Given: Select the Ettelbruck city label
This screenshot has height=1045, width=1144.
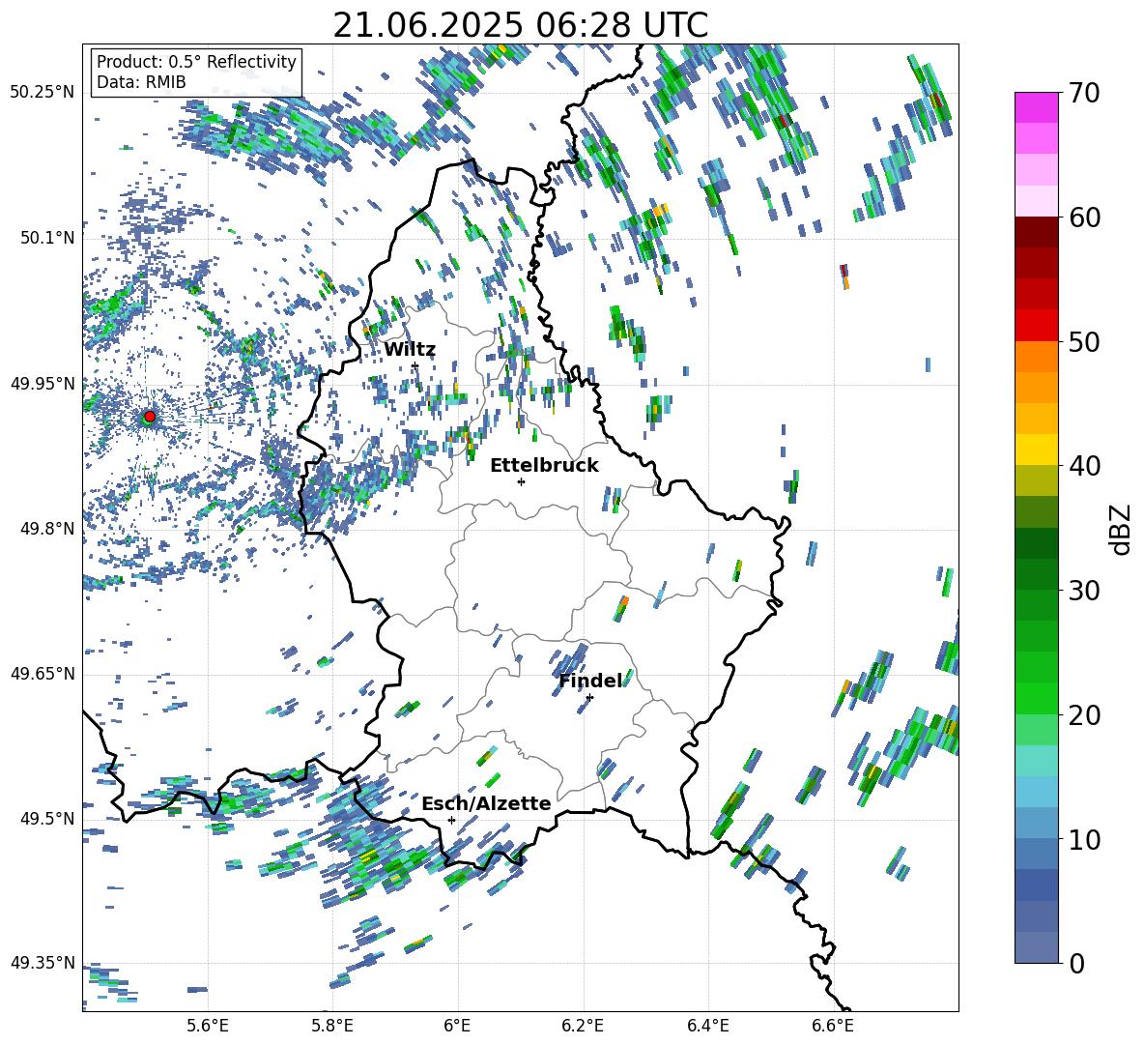Looking at the screenshot, I should 544,466.
